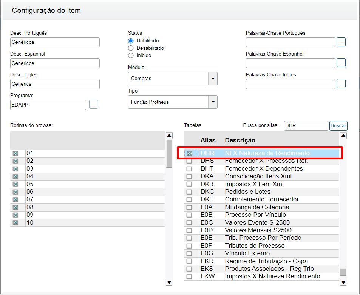This screenshot has width=360, height=295.
Task: Click the Alias column header
Action: click(208, 140)
